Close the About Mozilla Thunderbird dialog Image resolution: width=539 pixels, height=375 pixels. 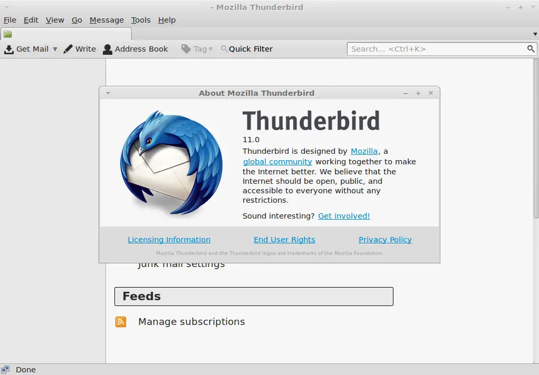click(x=431, y=93)
